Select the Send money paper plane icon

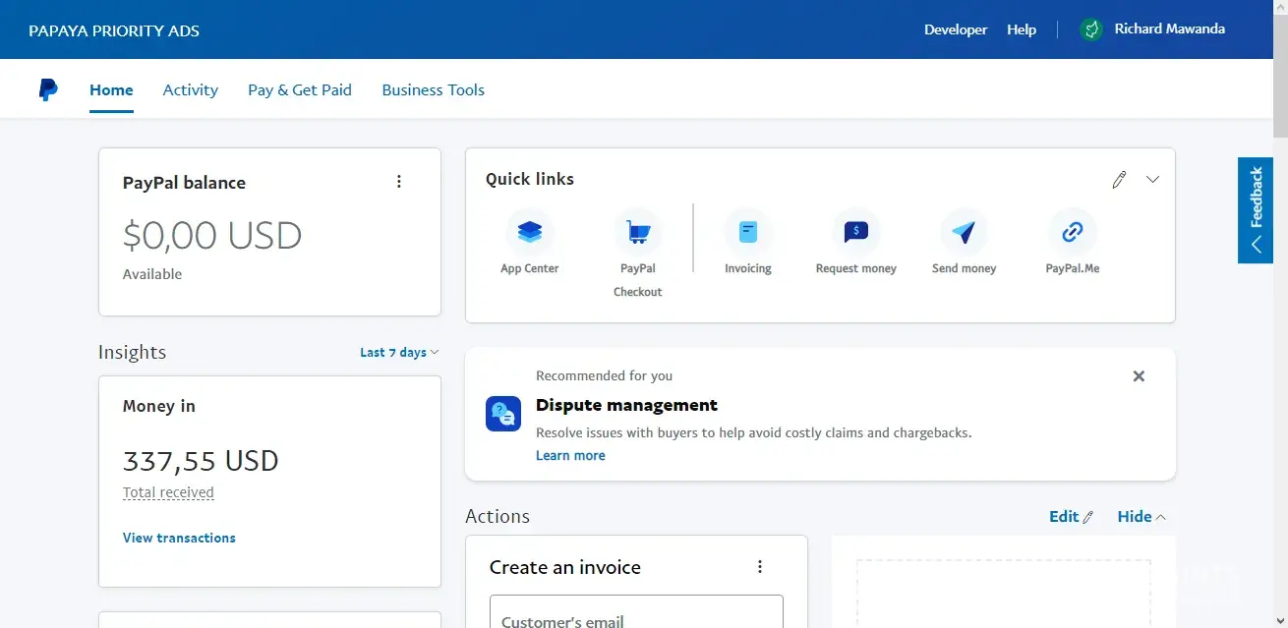pyautogui.click(x=964, y=233)
